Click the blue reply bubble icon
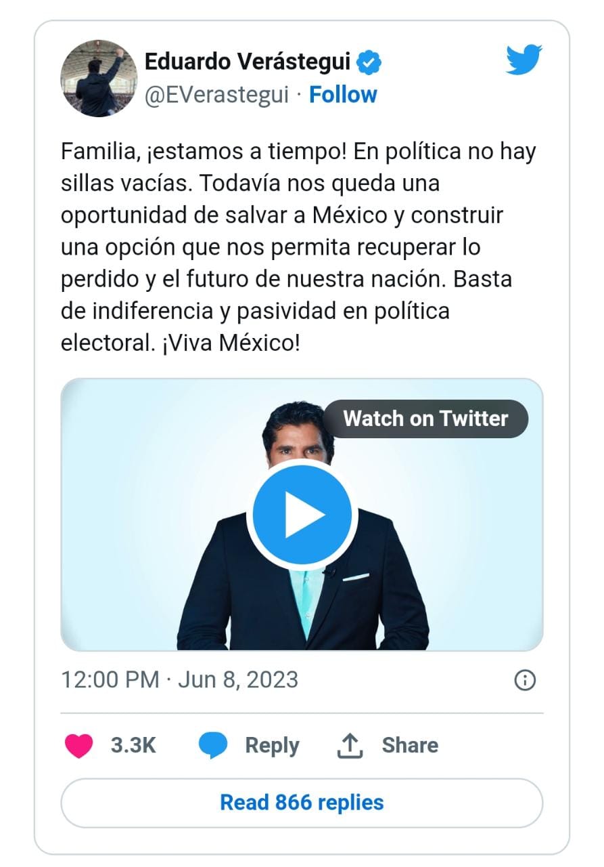 click(213, 745)
